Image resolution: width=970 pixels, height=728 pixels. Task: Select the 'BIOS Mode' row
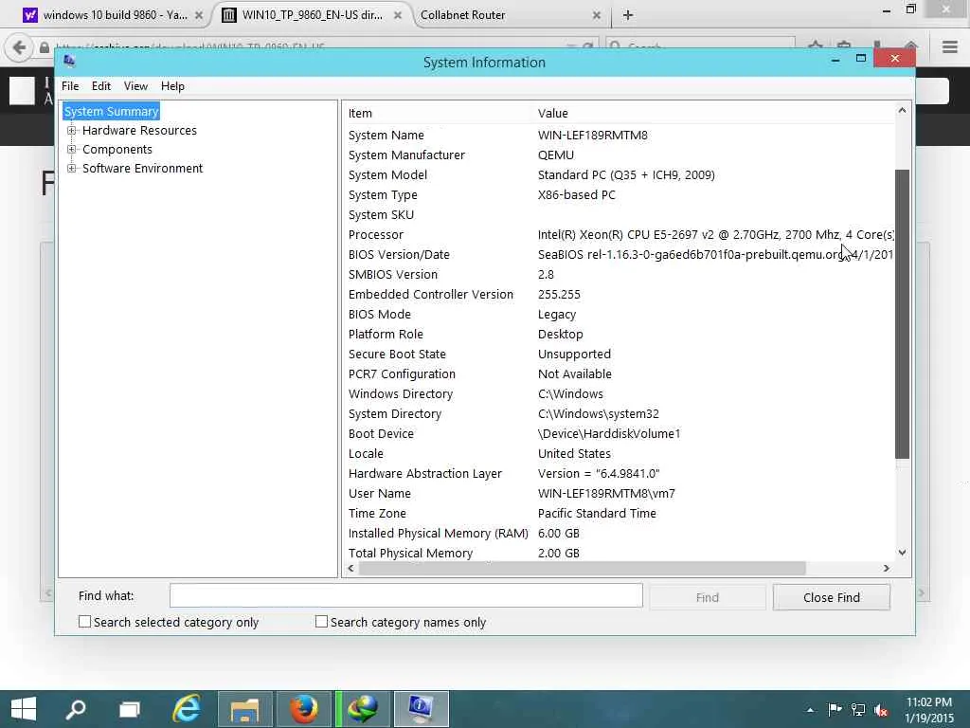tap(618, 314)
